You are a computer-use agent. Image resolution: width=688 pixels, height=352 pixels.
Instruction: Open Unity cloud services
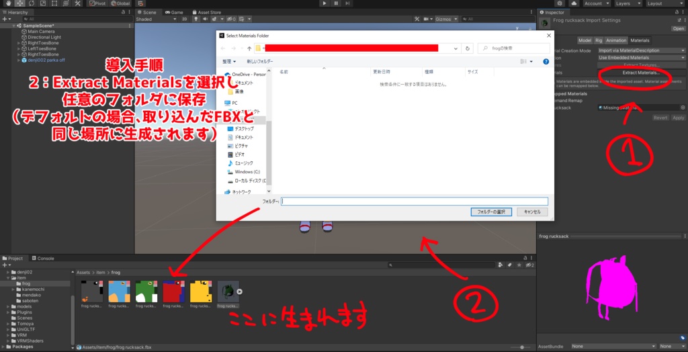tap(573, 3)
